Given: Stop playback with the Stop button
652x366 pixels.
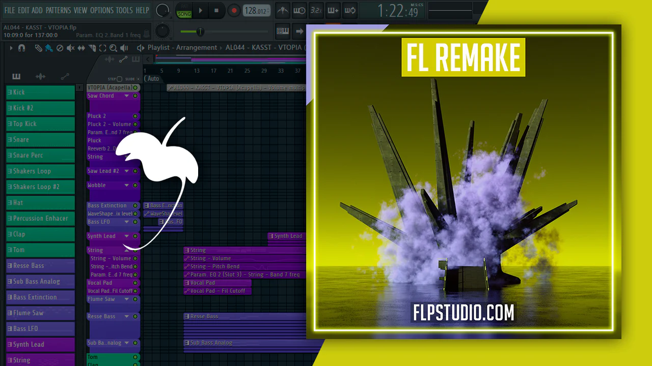Looking at the screenshot, I should 216,10.
